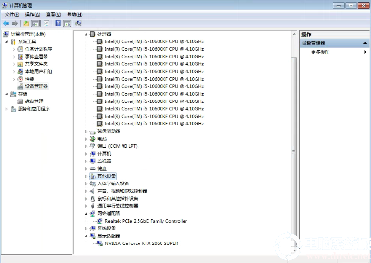Select the 计算机 category label
371x263 pixels.
coord(104,154)
